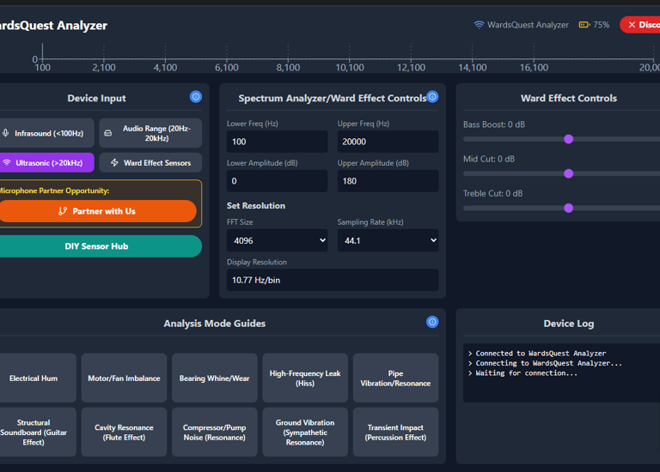Click the Set Resolution heading

click(x=256, y=205)
